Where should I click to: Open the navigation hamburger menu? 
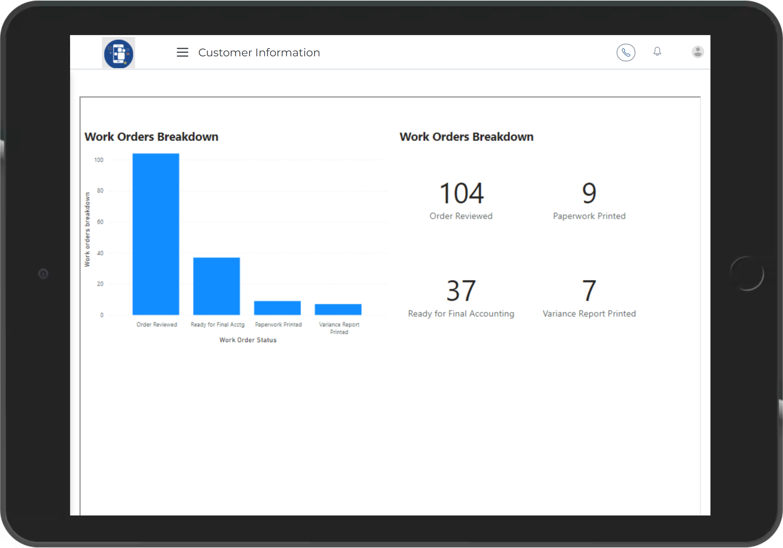(x=182, y=52)
